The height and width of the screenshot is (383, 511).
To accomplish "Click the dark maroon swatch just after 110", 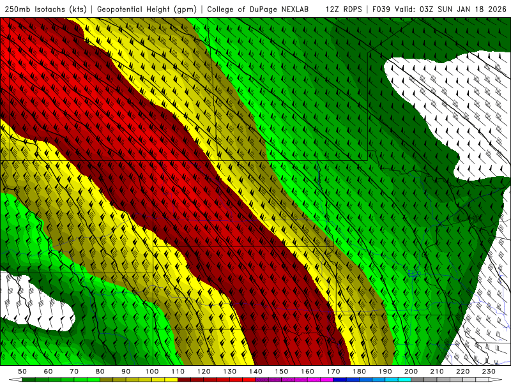I will click(x=184, y=380).
